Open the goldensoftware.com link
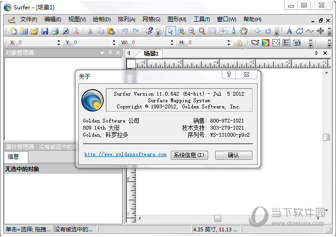 coord(126,155)
